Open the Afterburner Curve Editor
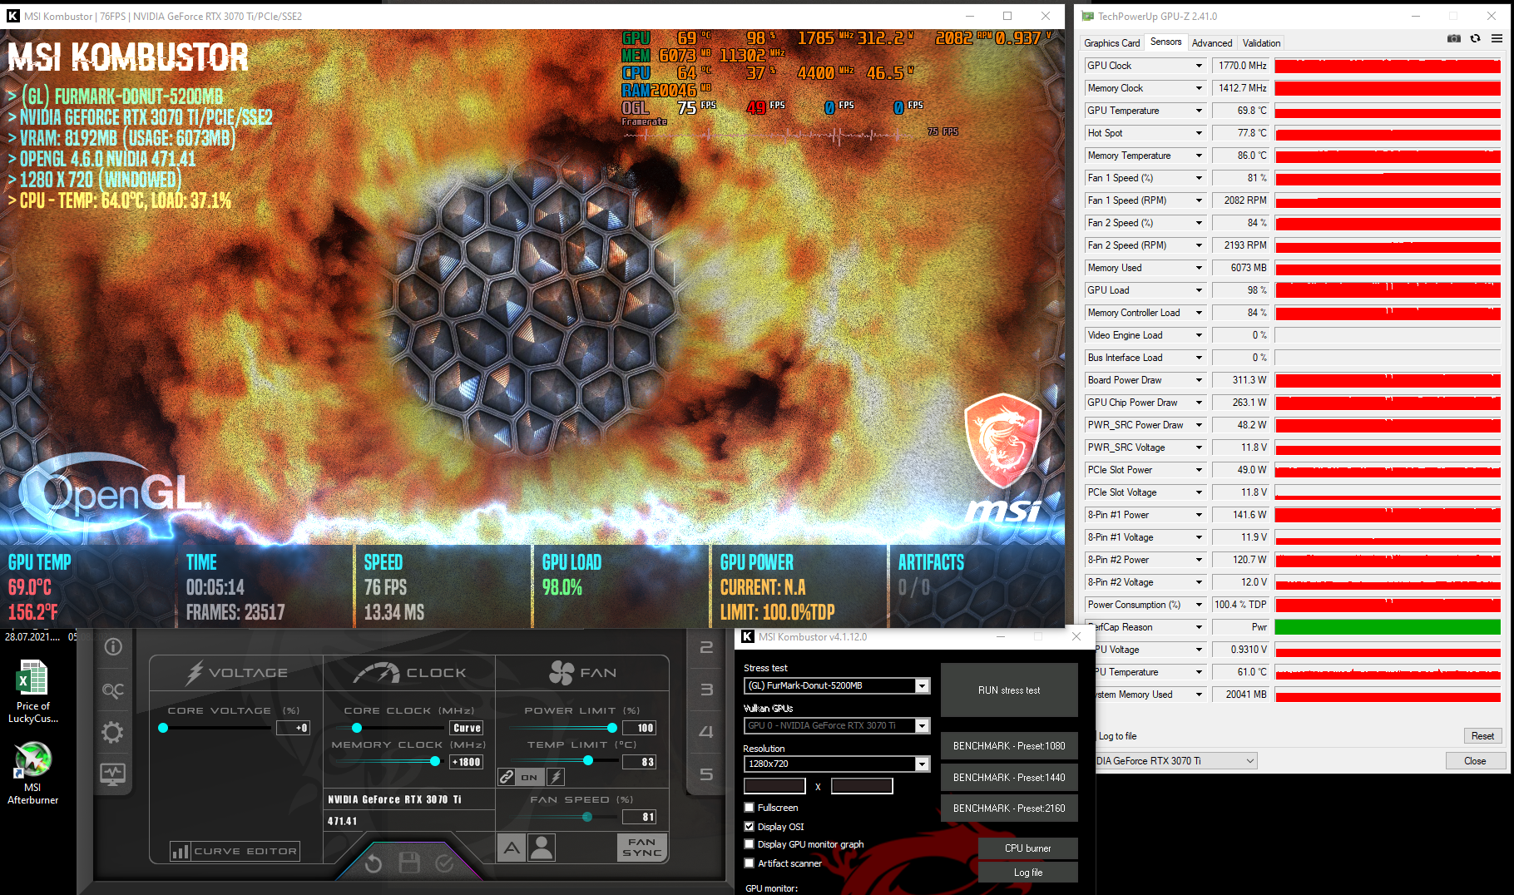The width and height of the screenshot is (1514, 895). [x=235, y=851]
